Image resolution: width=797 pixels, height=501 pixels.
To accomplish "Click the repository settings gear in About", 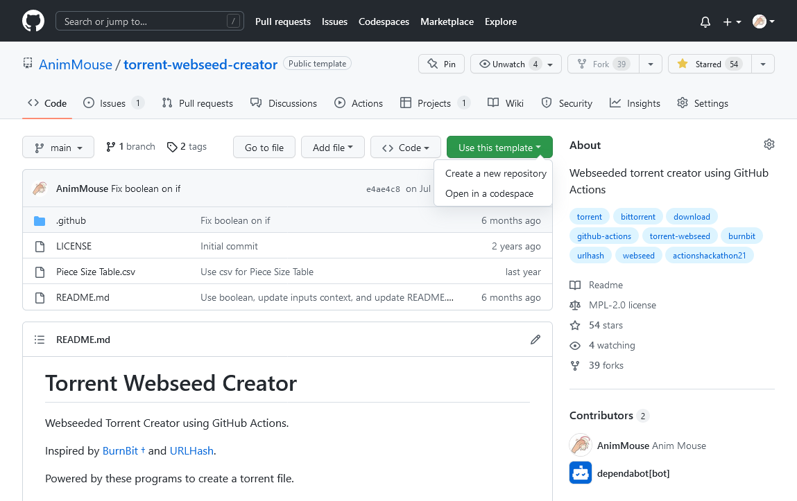I will (x=769, y=144).
